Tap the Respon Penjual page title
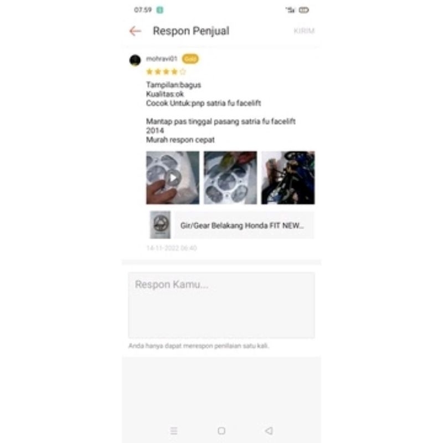The width and height of the screenshot is (443, 443). tap(191, 31)
